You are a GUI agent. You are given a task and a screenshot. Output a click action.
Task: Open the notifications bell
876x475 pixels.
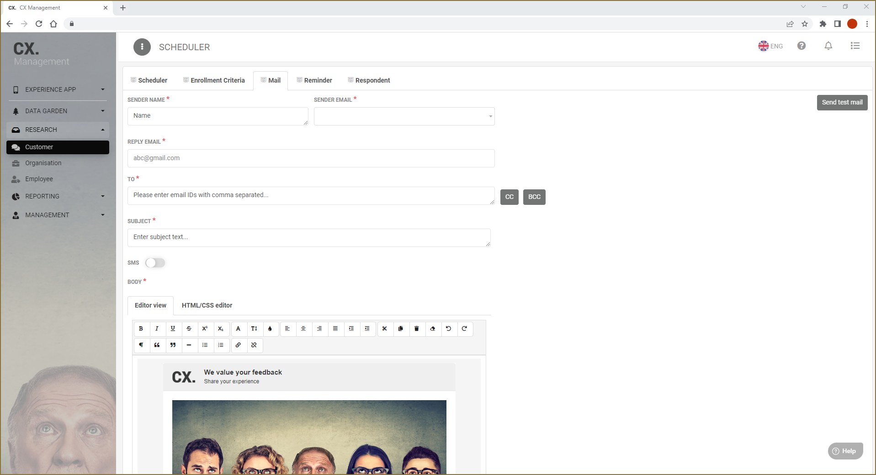tap(828, 46)
